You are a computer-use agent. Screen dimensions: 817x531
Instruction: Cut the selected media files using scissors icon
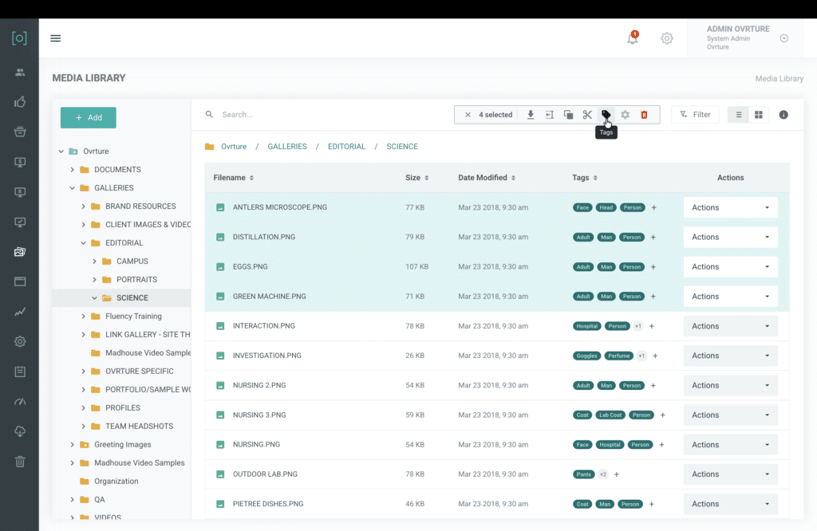(586, 115)
